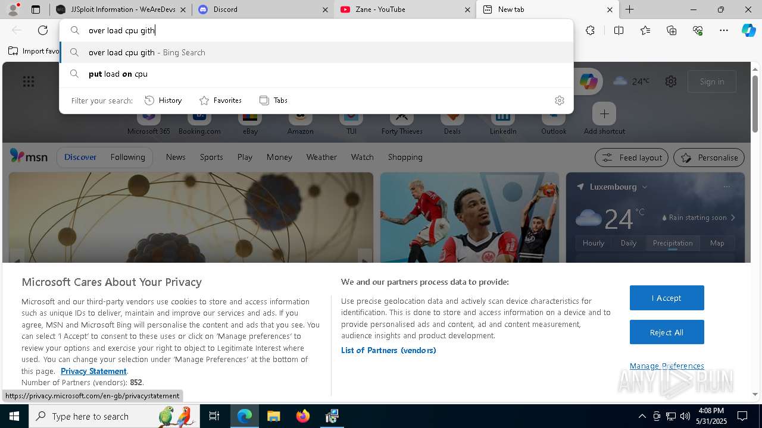Open Collections icon in toolbar
The width and height of the screenshot is (762, 428).
(x=672, y=30)
